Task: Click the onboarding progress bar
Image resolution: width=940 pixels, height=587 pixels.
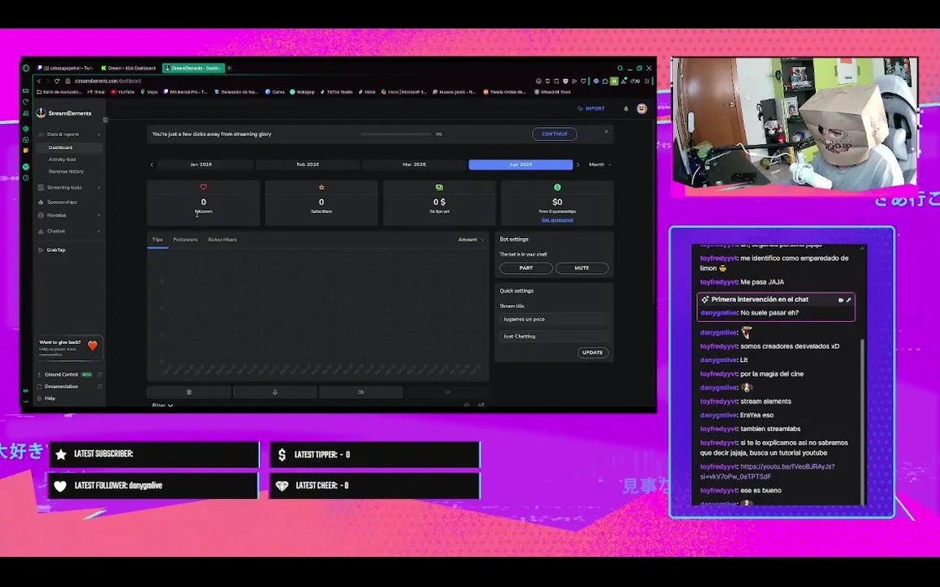Action: click(x=397, y=135)
